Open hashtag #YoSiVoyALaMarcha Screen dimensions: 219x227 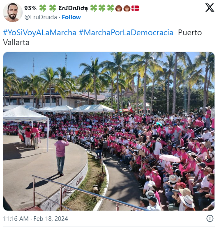39,32
